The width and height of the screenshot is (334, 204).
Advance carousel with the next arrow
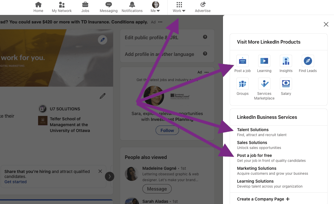110,176
